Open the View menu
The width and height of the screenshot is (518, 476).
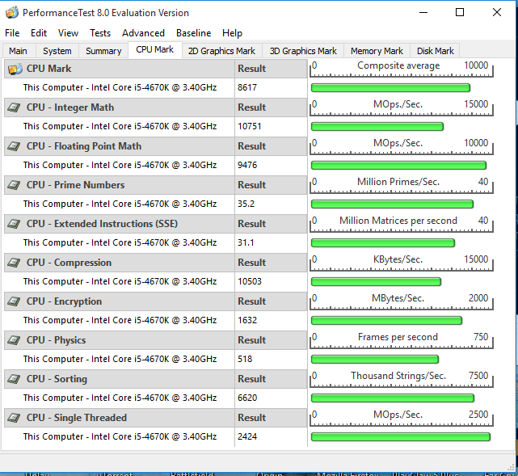pyautogui.click(x=68, y=33)
